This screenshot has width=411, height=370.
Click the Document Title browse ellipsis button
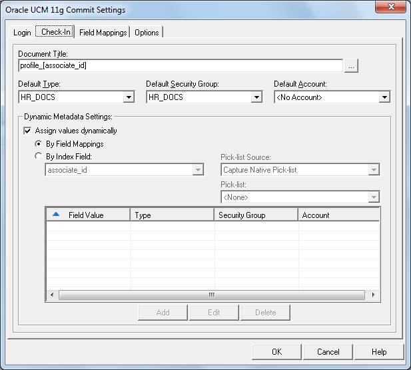(352, 65)
